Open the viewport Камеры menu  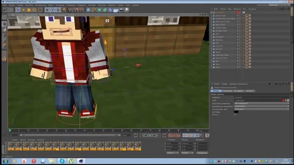point(19,15)
